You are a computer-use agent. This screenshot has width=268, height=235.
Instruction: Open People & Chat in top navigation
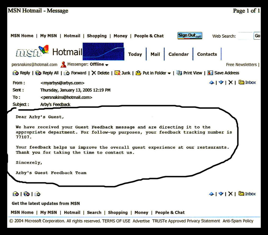pyautogui.click(x=149, y=36)
